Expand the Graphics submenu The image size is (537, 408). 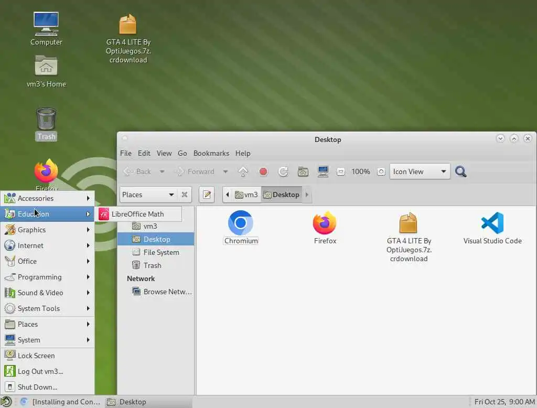48,230
